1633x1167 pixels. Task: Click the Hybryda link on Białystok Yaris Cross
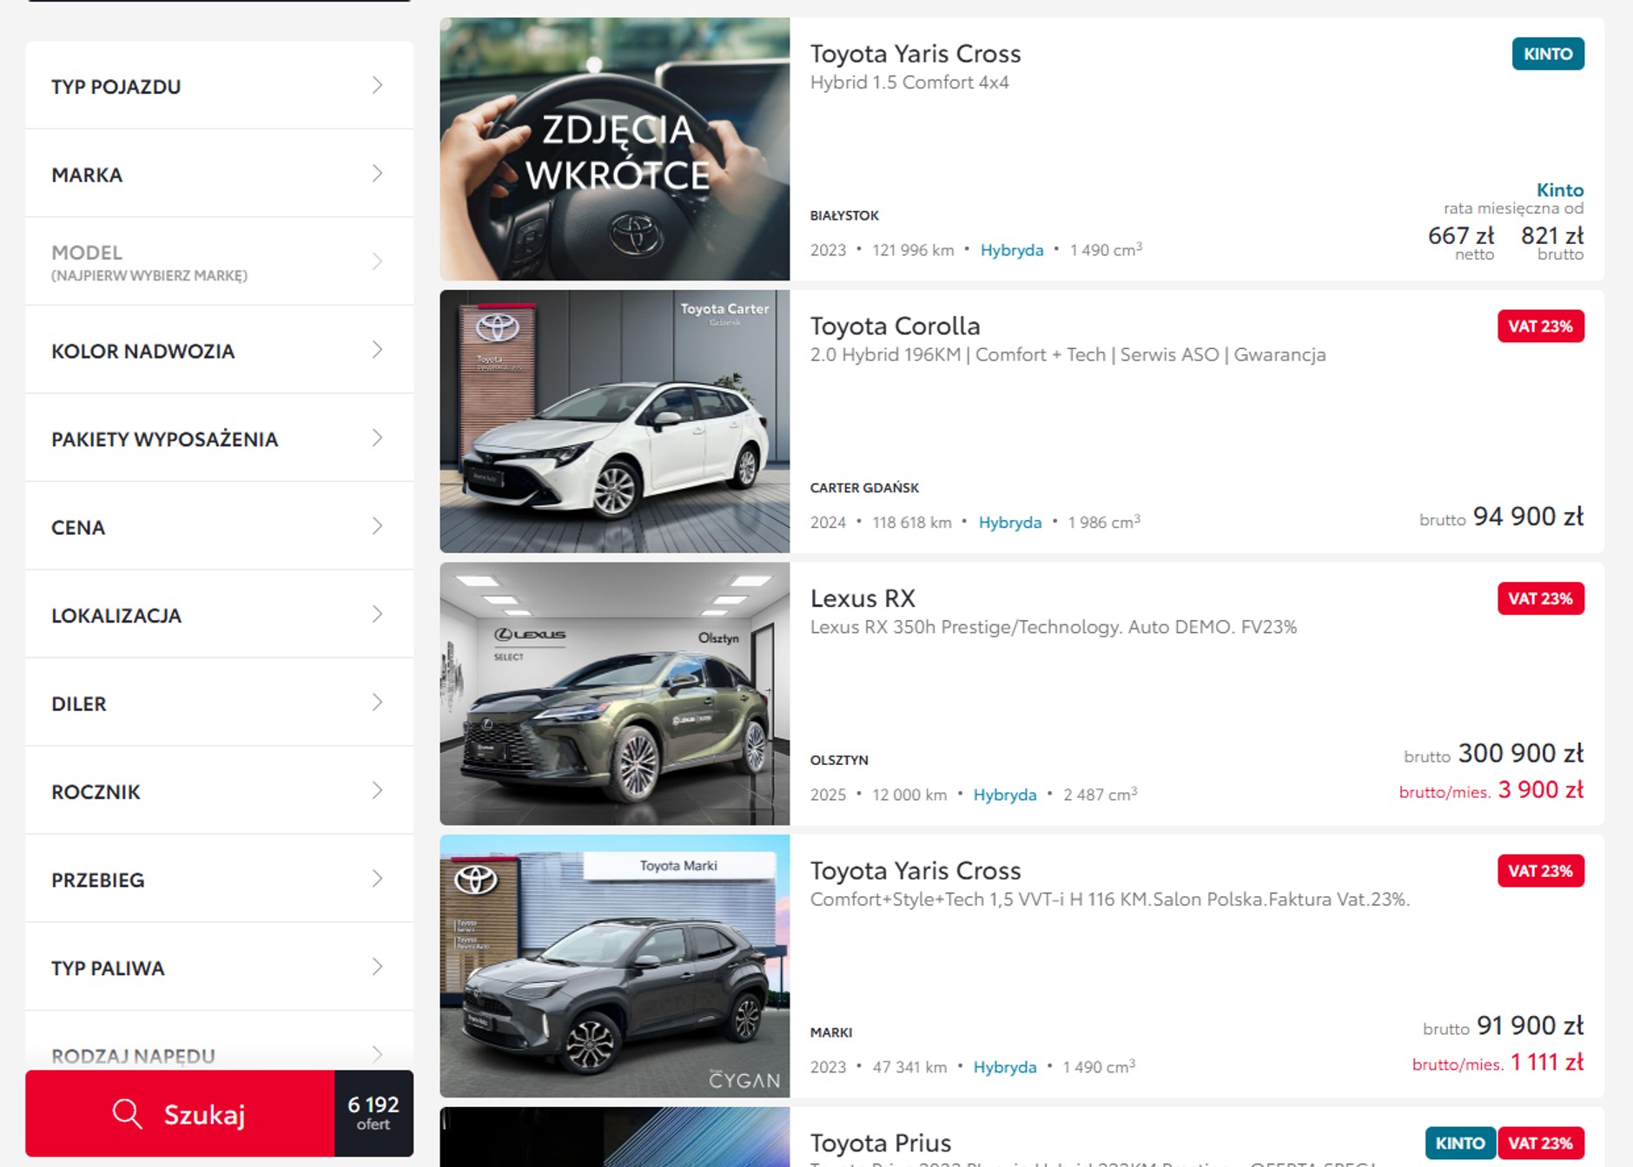(x=1012, y=250)
